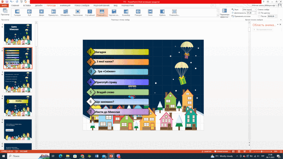The height and width of the screenshot is (159, 283).
Task: Click Применить ко всем button
Action: tap(241, 16)
